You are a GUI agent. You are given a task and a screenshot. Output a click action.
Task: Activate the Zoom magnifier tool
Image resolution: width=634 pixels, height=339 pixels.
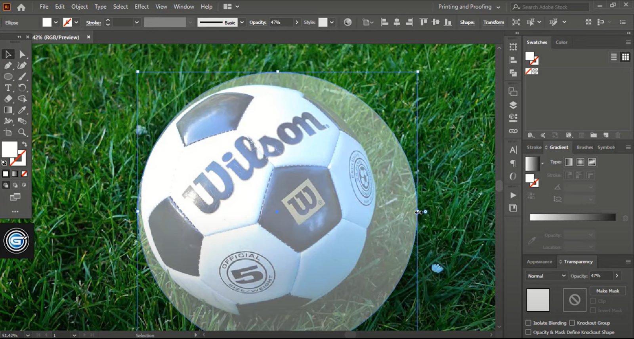(22, 132)
